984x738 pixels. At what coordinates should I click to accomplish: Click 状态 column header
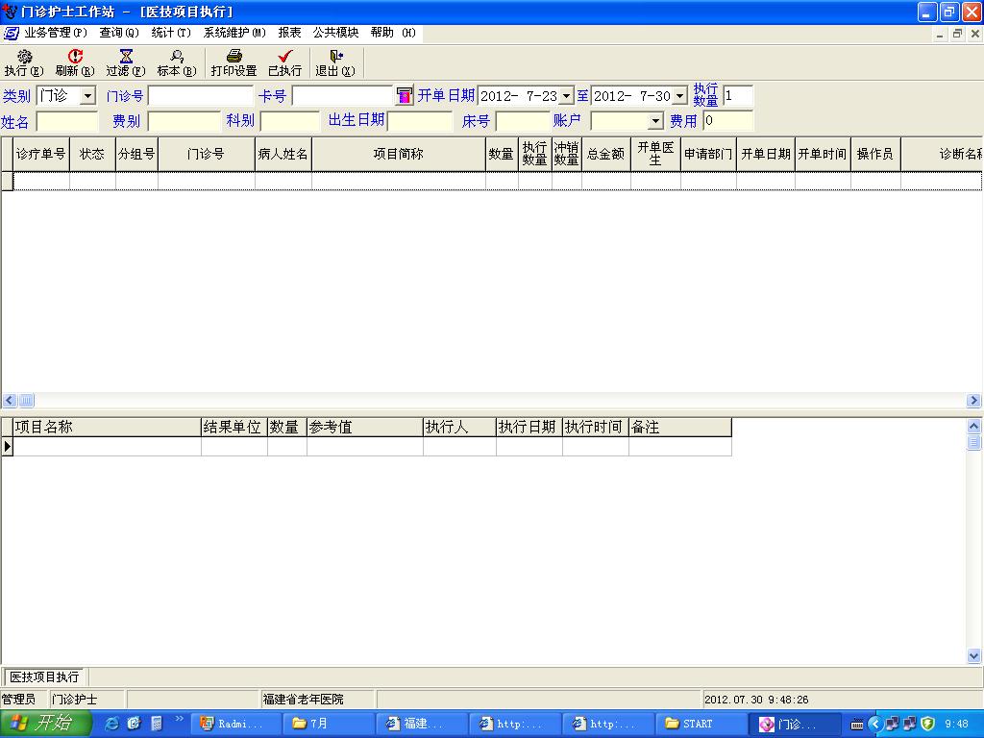[x=92, y=154]
